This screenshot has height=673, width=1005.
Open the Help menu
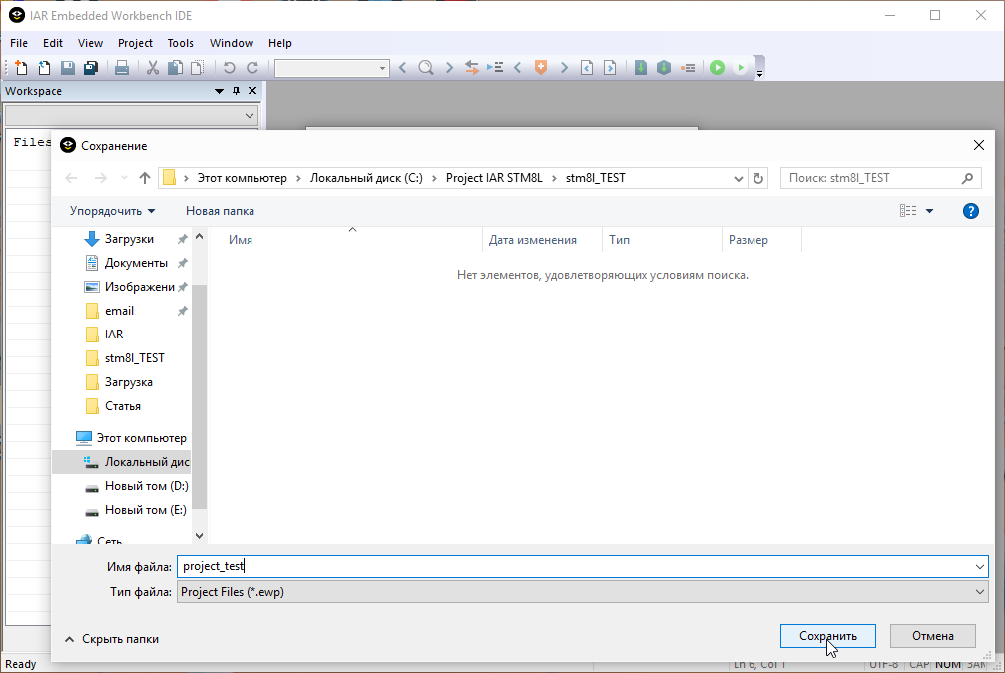click(280, 43)
